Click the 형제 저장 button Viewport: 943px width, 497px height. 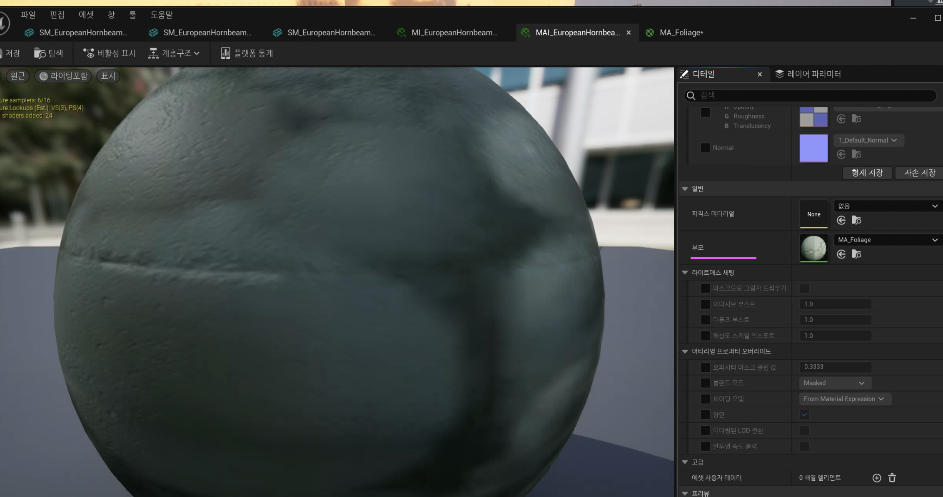coord(867,173)
